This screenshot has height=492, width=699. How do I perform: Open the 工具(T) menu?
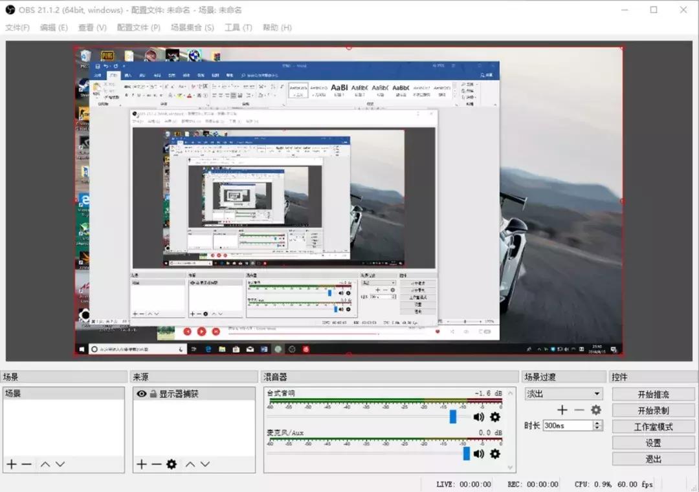pos(238,27)
